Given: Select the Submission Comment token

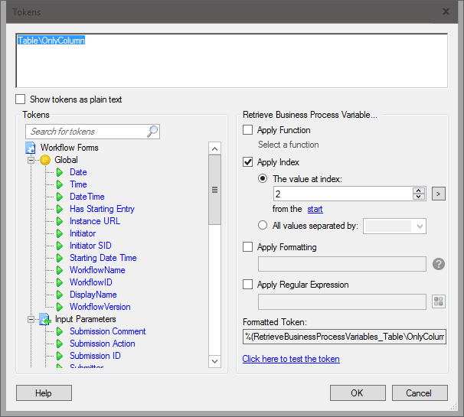Looking at the screenshot, I should 107,331.
